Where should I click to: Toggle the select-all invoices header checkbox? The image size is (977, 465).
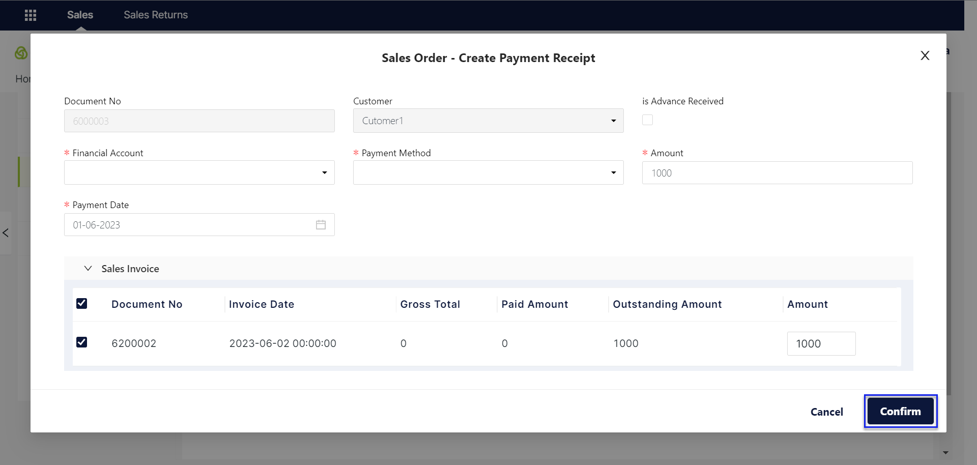pyautogui.click(x=81, y=304)
